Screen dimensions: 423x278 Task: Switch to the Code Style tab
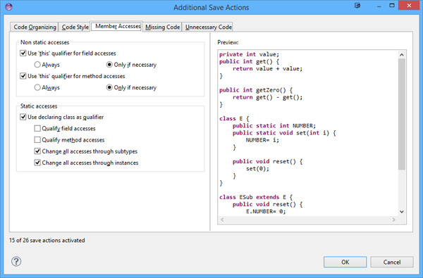(75, 27)
